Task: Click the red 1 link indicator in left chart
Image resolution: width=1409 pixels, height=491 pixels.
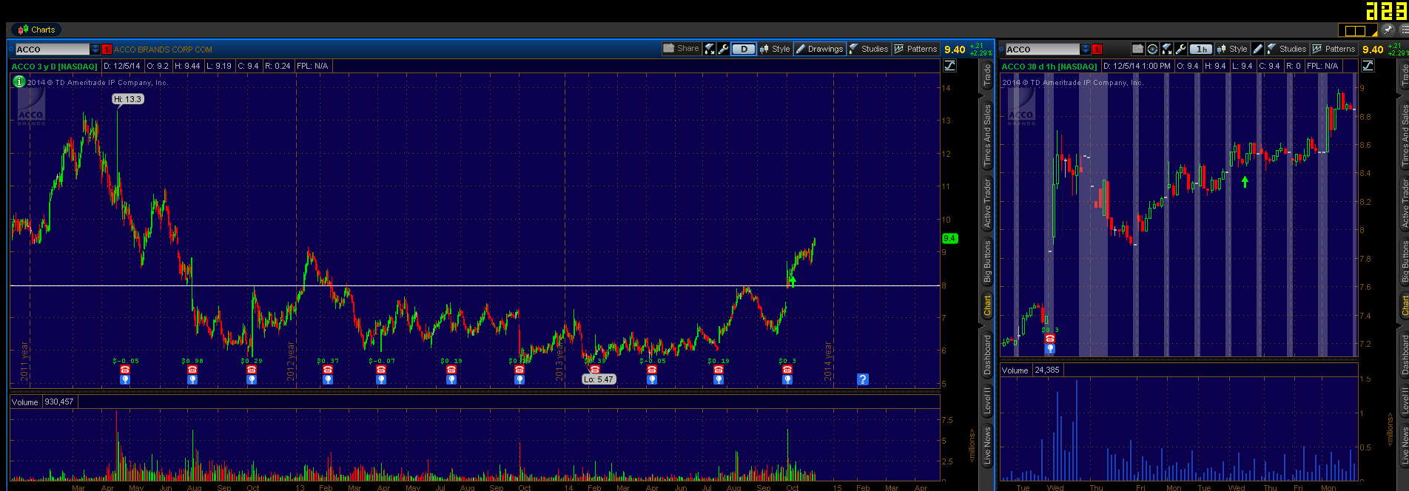Action: pyautogui.click(x=107, y=50)
